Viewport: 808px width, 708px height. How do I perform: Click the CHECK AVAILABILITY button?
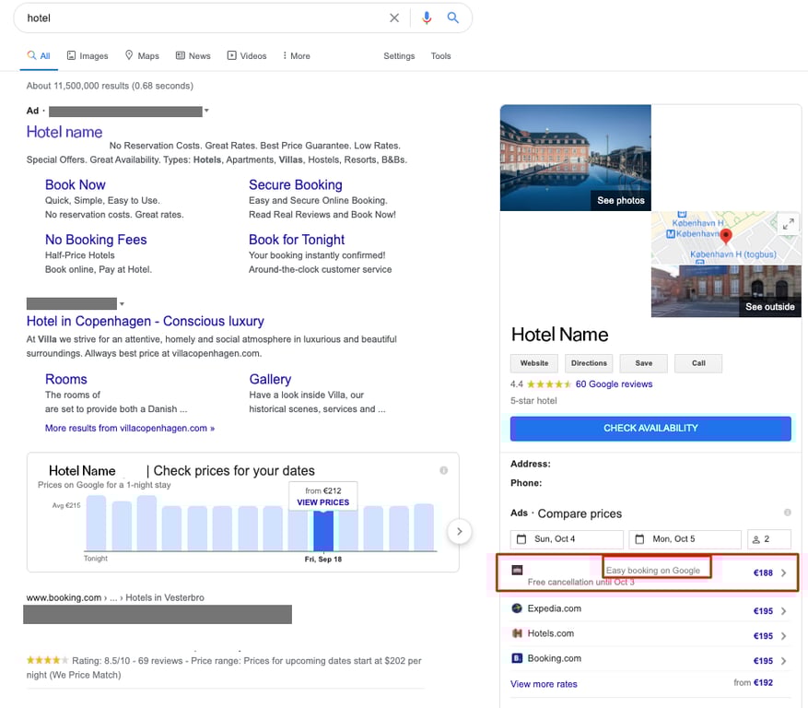click(x=650, y=428)
